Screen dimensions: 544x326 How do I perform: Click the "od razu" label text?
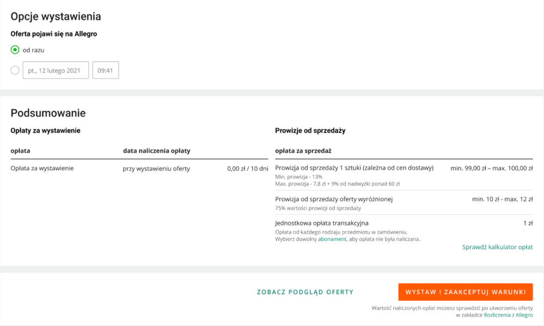[34, 50]
